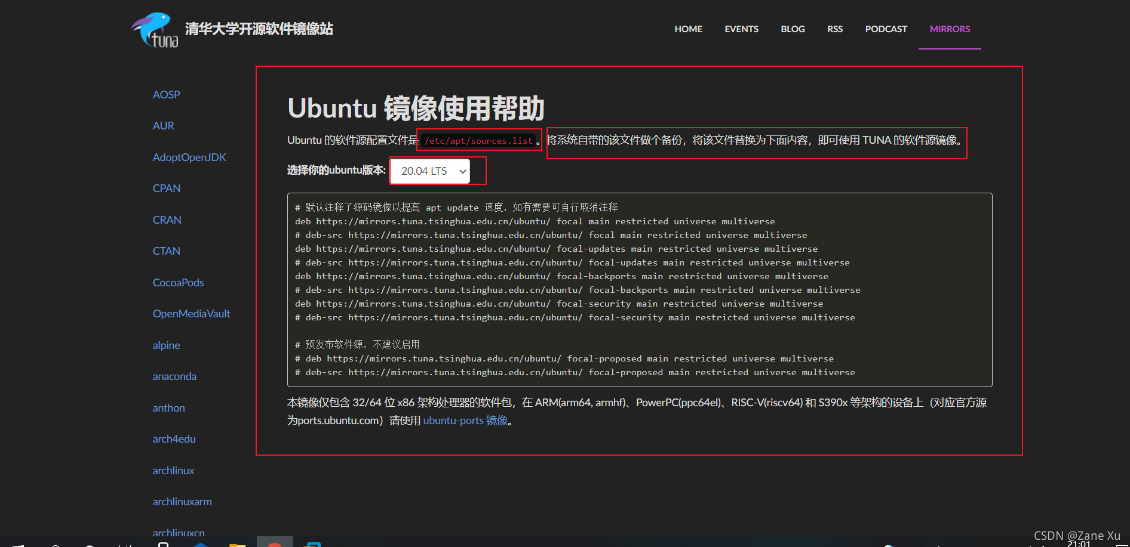The image size is (1130, 547).
Task: Click the site title 清华大学开源软件镜像站
Action: 259,29
